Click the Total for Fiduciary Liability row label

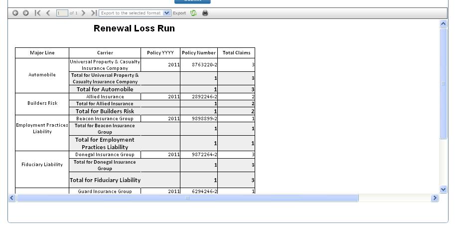(x=105, y=180)
